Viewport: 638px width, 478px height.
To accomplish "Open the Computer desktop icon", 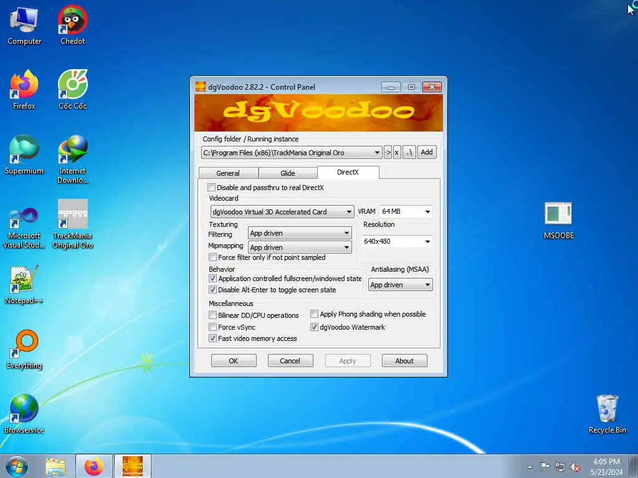I will (24, 26).
